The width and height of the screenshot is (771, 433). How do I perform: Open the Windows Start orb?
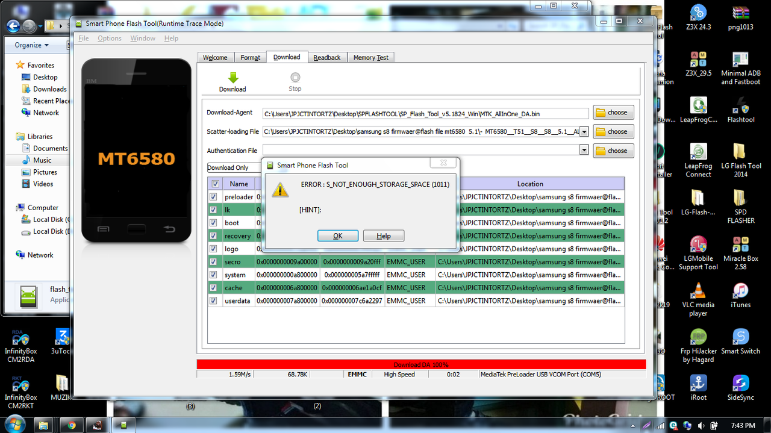pos(15,423)
